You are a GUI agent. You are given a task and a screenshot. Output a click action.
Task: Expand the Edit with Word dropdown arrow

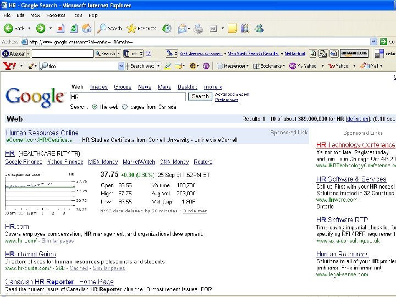tap(223, 29)
